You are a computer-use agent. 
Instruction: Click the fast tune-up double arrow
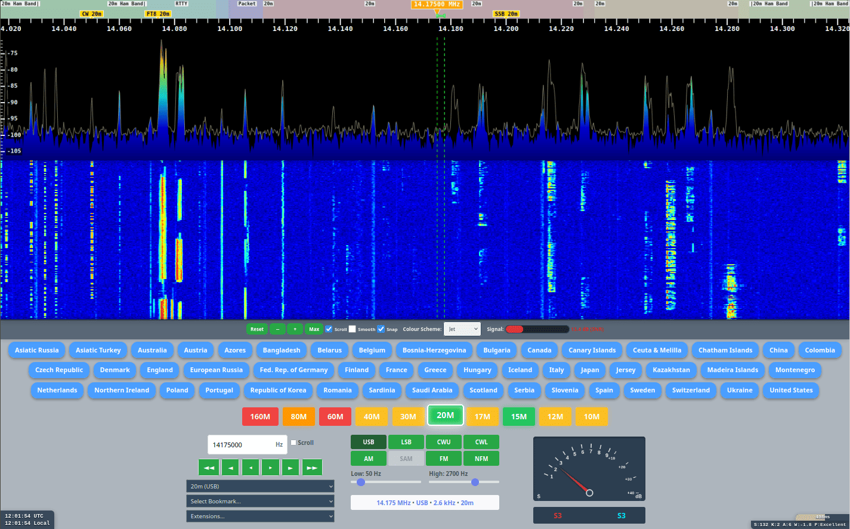pyautogui.click(x=311, y=467)
